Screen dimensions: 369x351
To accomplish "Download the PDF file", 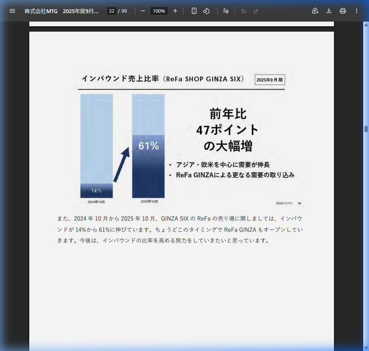I will pos(329,11).
